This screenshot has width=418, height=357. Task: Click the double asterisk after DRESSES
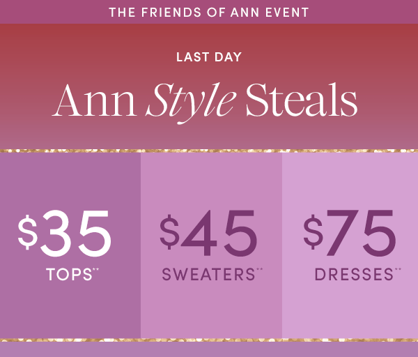[398, 269]
